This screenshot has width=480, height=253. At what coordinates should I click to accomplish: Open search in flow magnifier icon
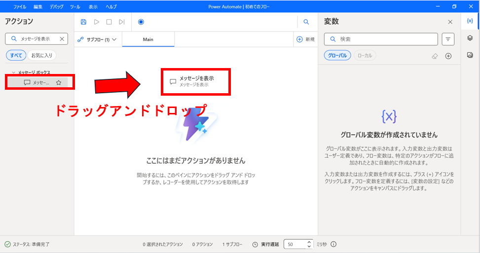[306, 22]
